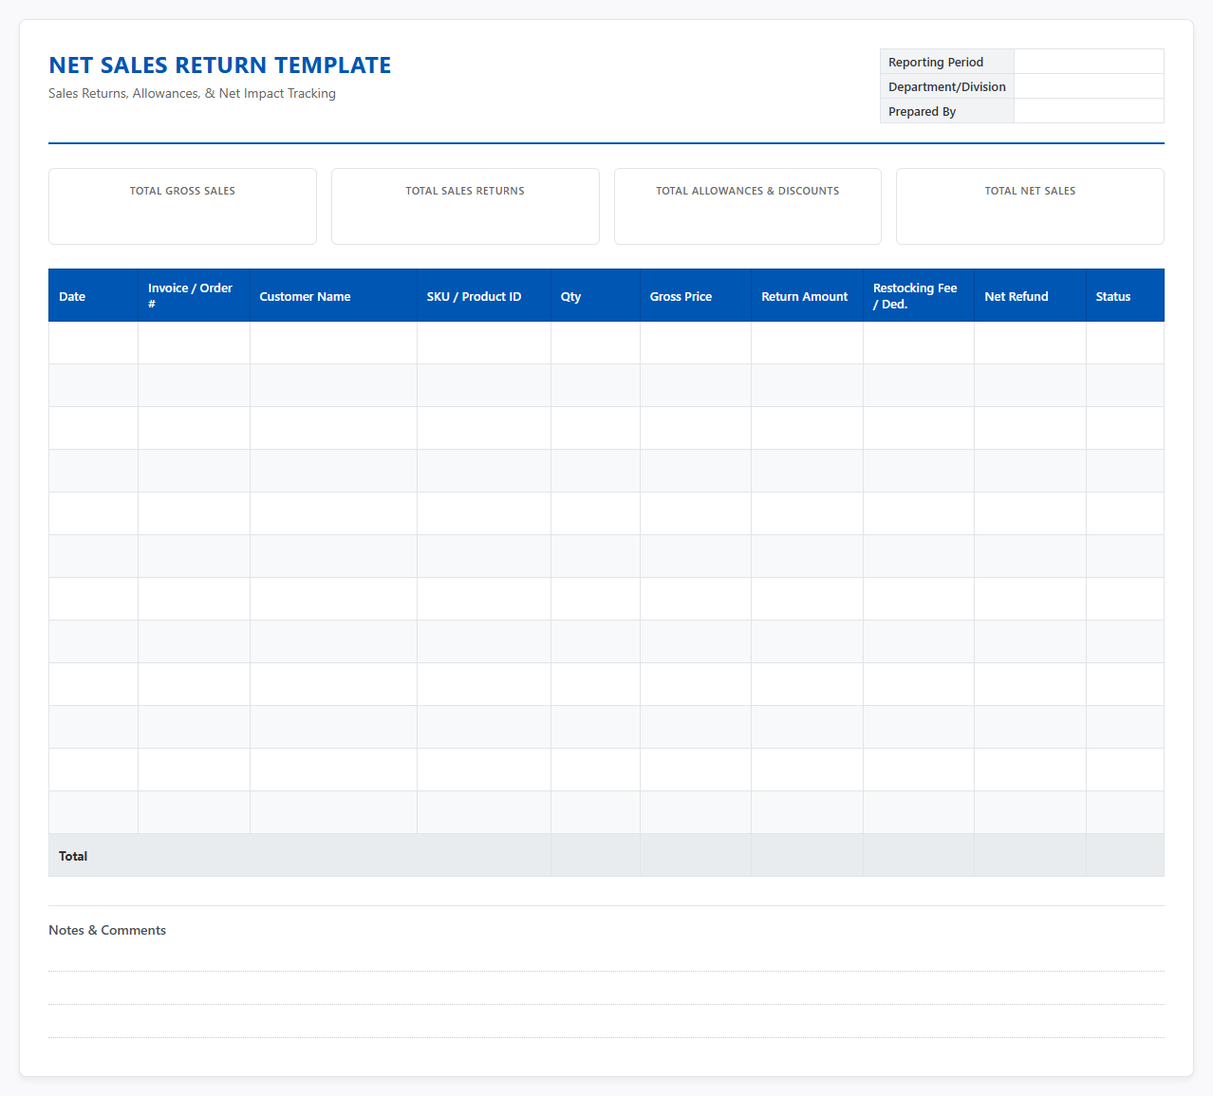This screenshot has height=1096, width=1213.
Task: Click the Status column header
Action: click(x=1125, y=296)
